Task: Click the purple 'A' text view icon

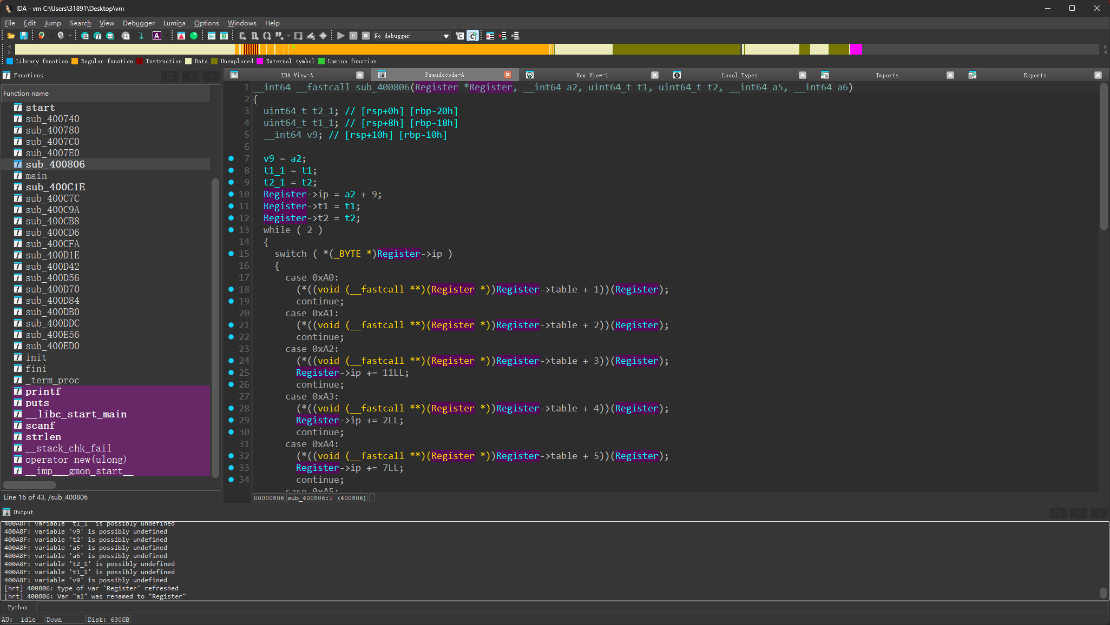Action: coord(157,36)
